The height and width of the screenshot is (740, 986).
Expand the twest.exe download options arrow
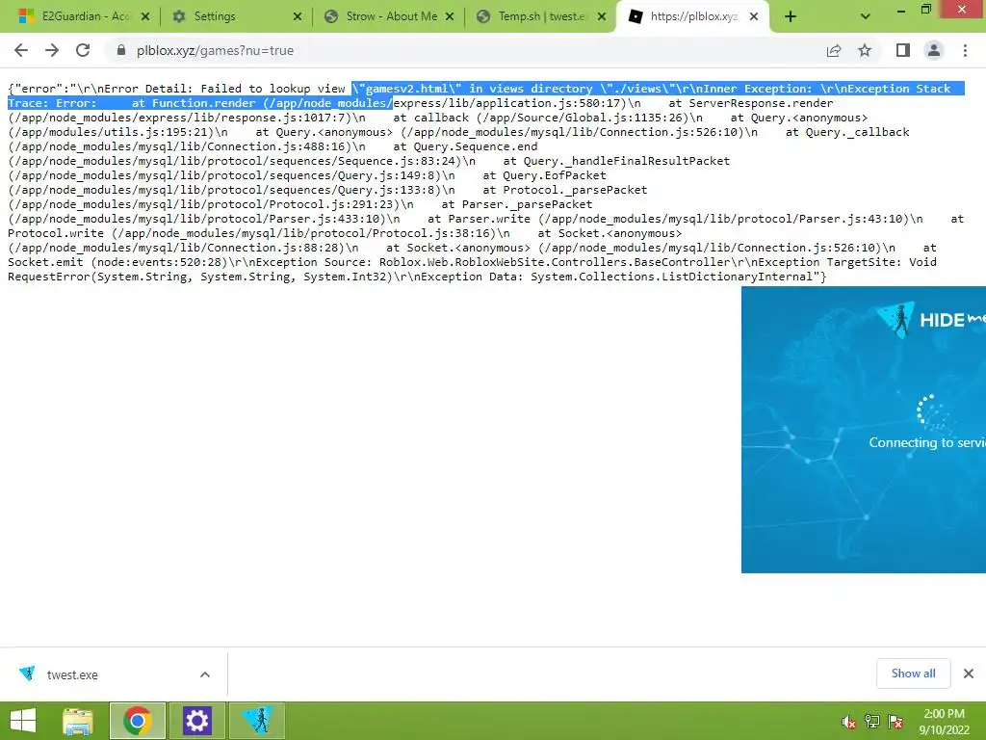tap(205, 674)
